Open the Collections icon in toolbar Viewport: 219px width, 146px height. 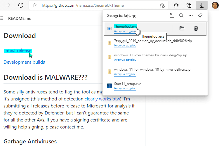coord(189,5)
